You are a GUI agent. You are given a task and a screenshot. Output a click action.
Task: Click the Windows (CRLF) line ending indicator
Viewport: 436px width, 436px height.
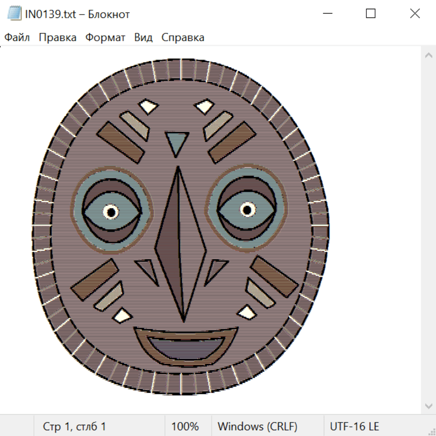(x=257, y=426)
